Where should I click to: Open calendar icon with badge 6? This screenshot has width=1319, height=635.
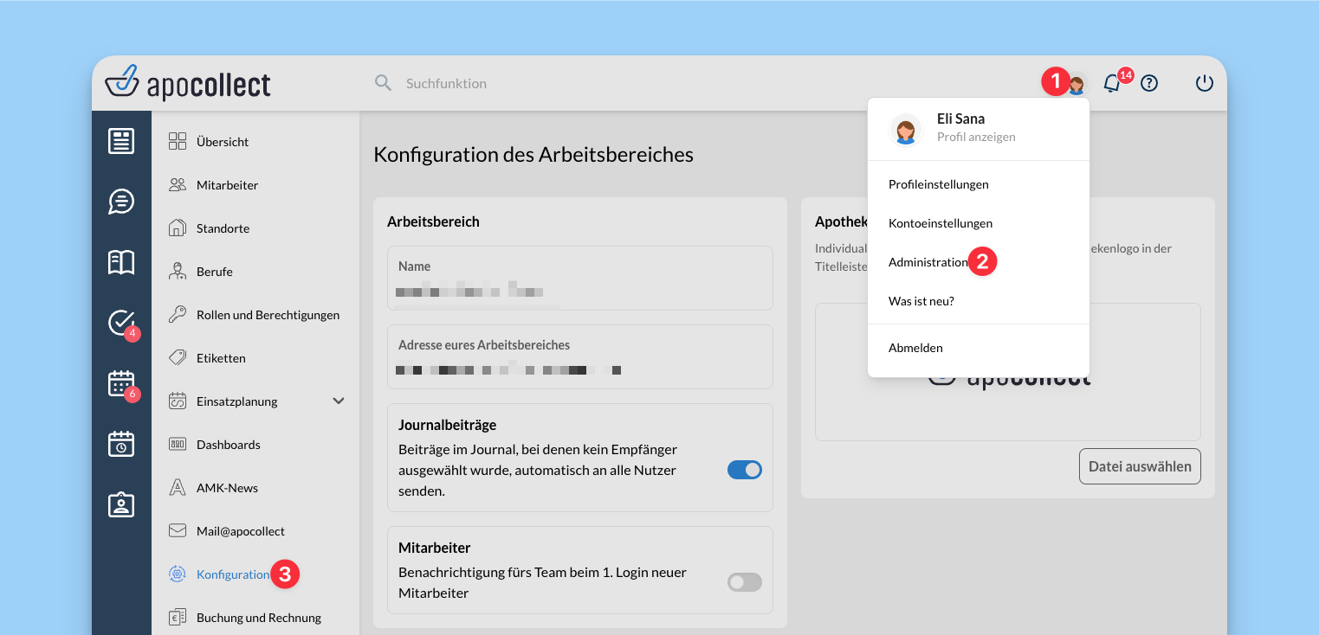tap(121, 383)
